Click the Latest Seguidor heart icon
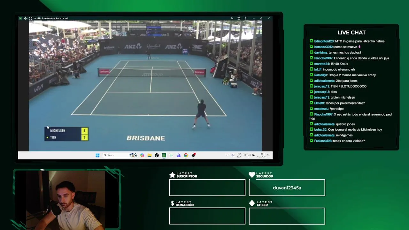Viewport: 409px width, 230px height. (252, 175)
